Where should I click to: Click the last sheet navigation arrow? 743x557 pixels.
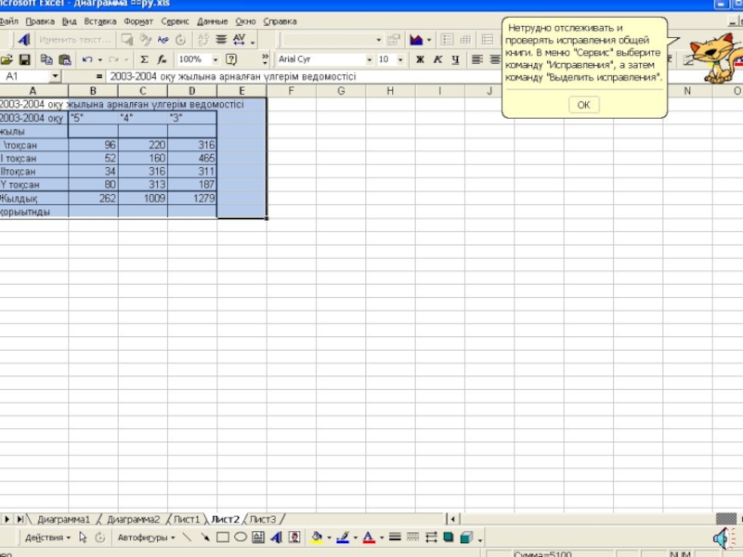click(x=20, y=519)
